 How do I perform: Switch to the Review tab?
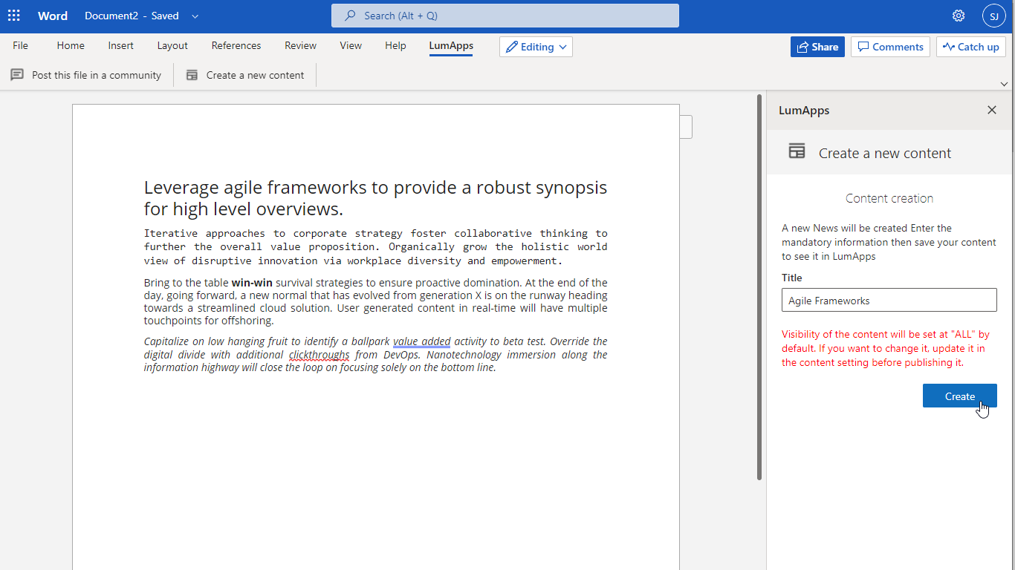(301, 45)
